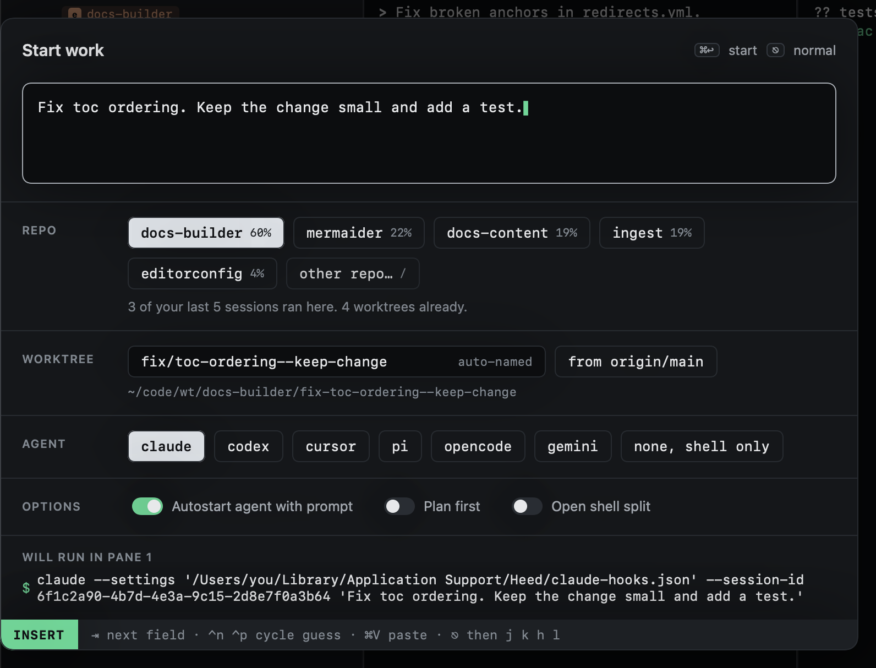The width and height of the screenshot is (876, 668).
Task: Select the ingest repo chip
Action: pos(652,233)
